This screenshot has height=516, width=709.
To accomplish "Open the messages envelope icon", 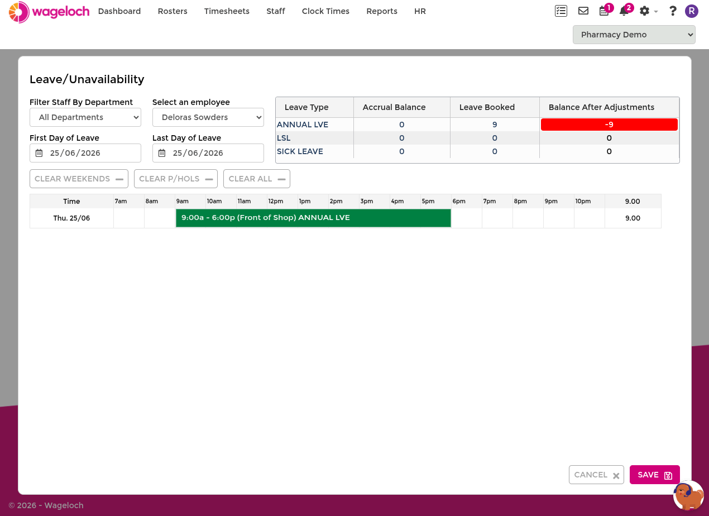I will coord(583,11).
